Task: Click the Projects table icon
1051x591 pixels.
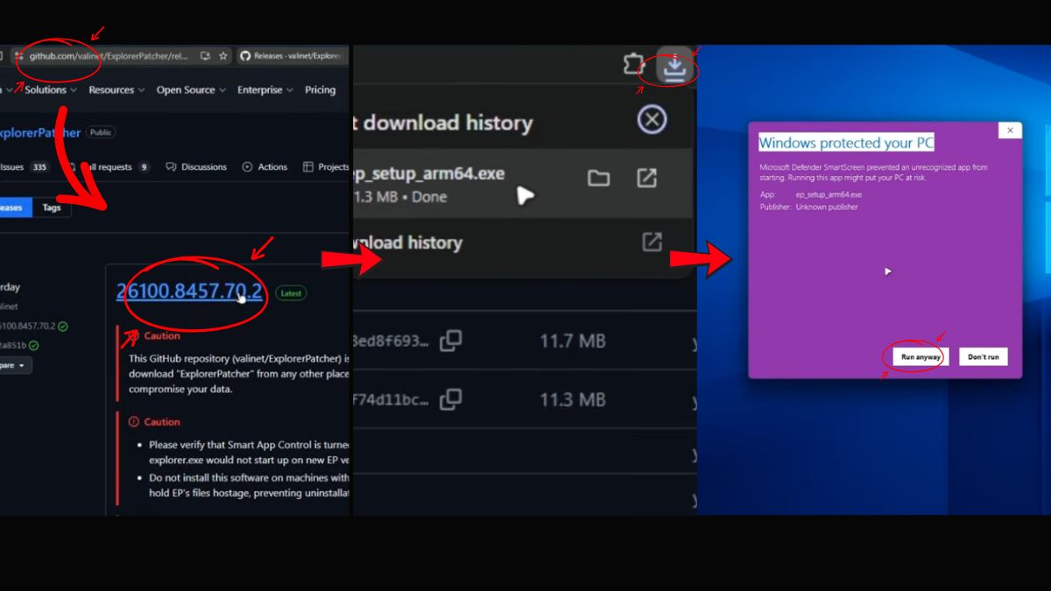Action: [307, 166]
